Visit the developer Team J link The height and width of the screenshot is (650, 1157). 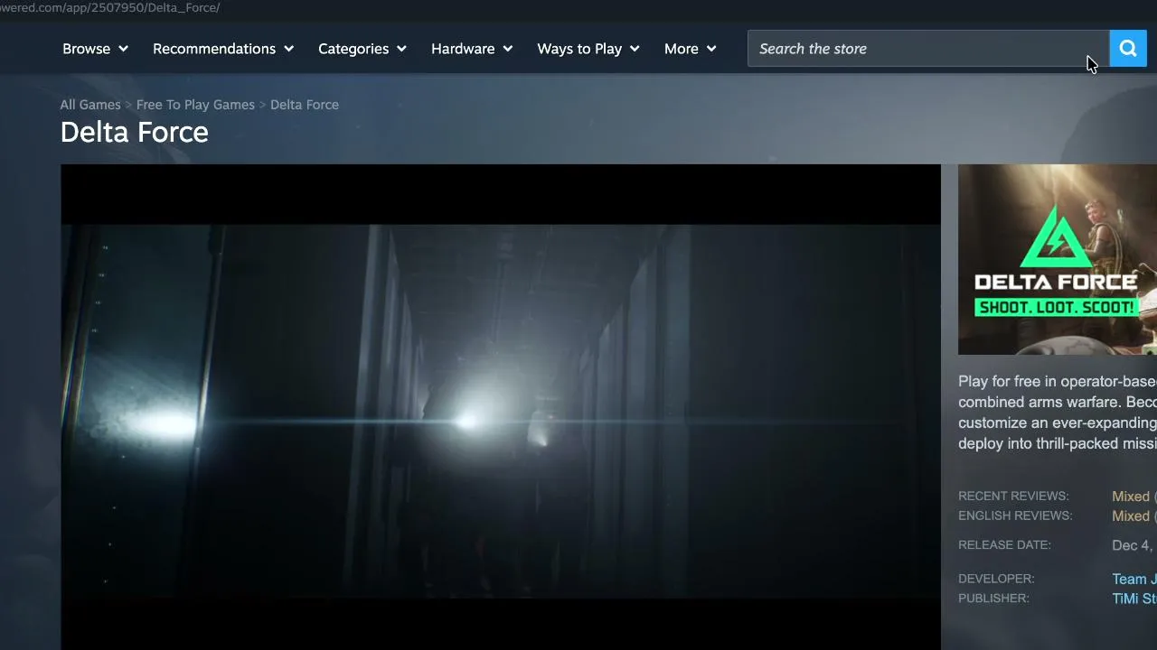pyautogui.click(x=1134, y=580)
